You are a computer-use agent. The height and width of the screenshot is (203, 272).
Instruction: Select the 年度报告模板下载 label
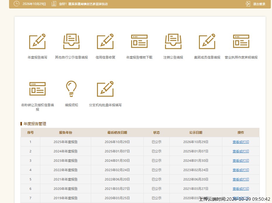139,57
